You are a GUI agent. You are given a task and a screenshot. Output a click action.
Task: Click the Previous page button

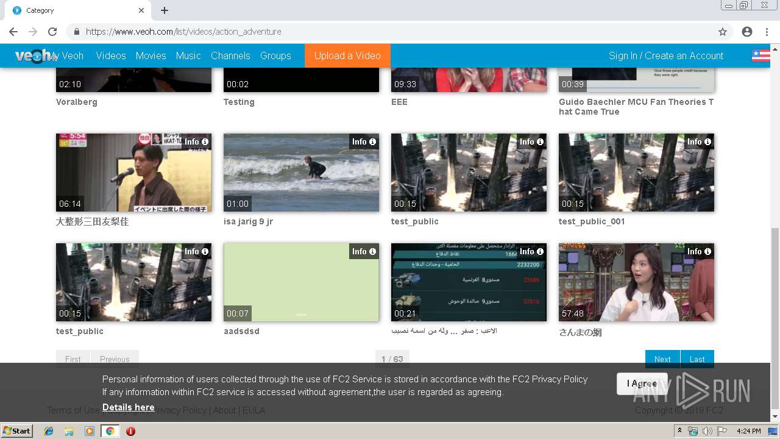pos(115,359)
